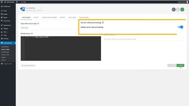The width and height of the screenshot is (189, 106).
Task: Click the grey round header button
Action: 178,9
